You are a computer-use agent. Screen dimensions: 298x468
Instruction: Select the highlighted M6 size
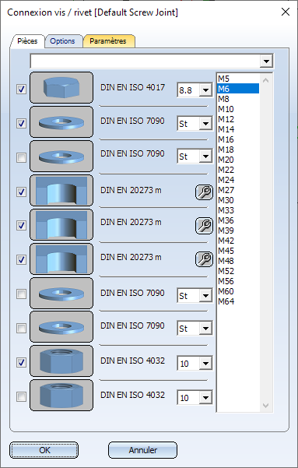click(238, 89)
